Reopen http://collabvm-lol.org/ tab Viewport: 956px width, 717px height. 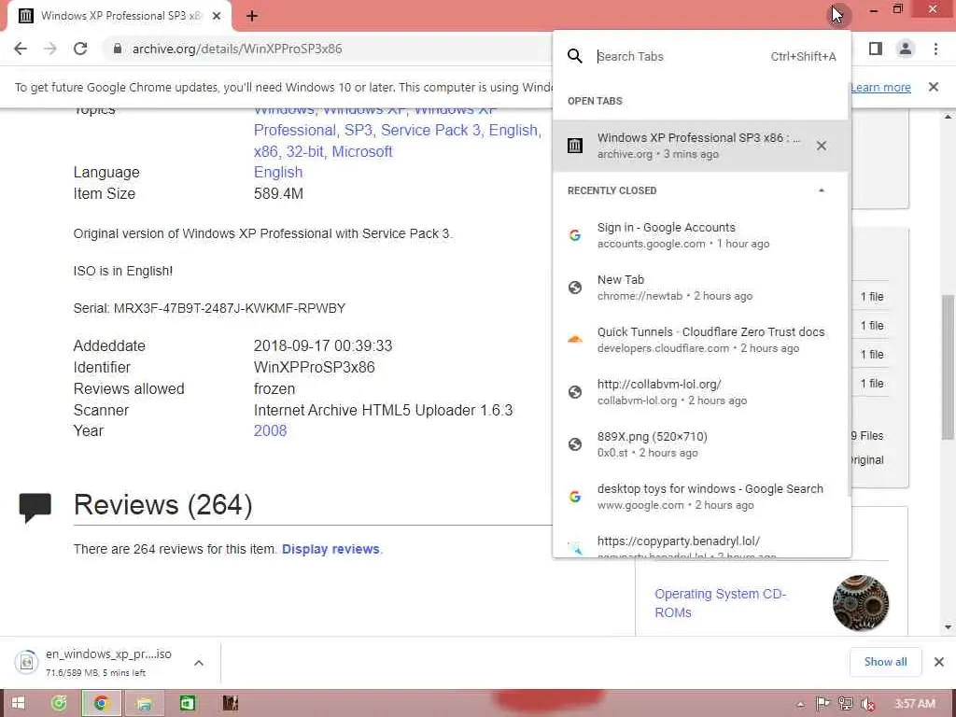[700, 393]
